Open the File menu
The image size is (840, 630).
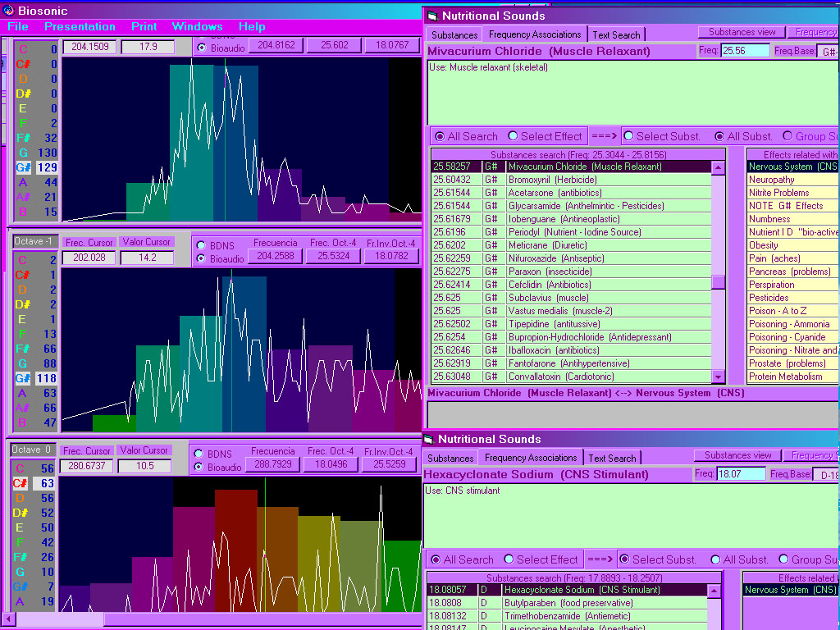[17, 26]
